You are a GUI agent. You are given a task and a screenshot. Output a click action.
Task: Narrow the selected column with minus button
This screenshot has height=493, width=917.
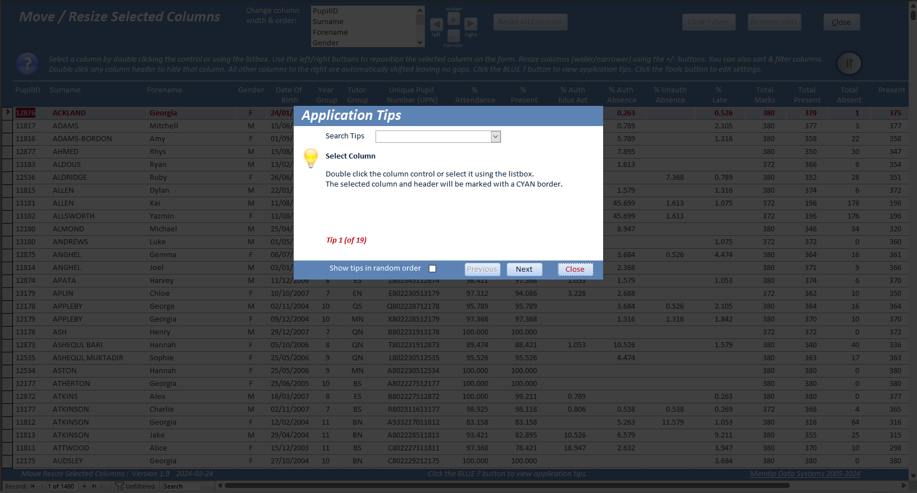[454, 36]
